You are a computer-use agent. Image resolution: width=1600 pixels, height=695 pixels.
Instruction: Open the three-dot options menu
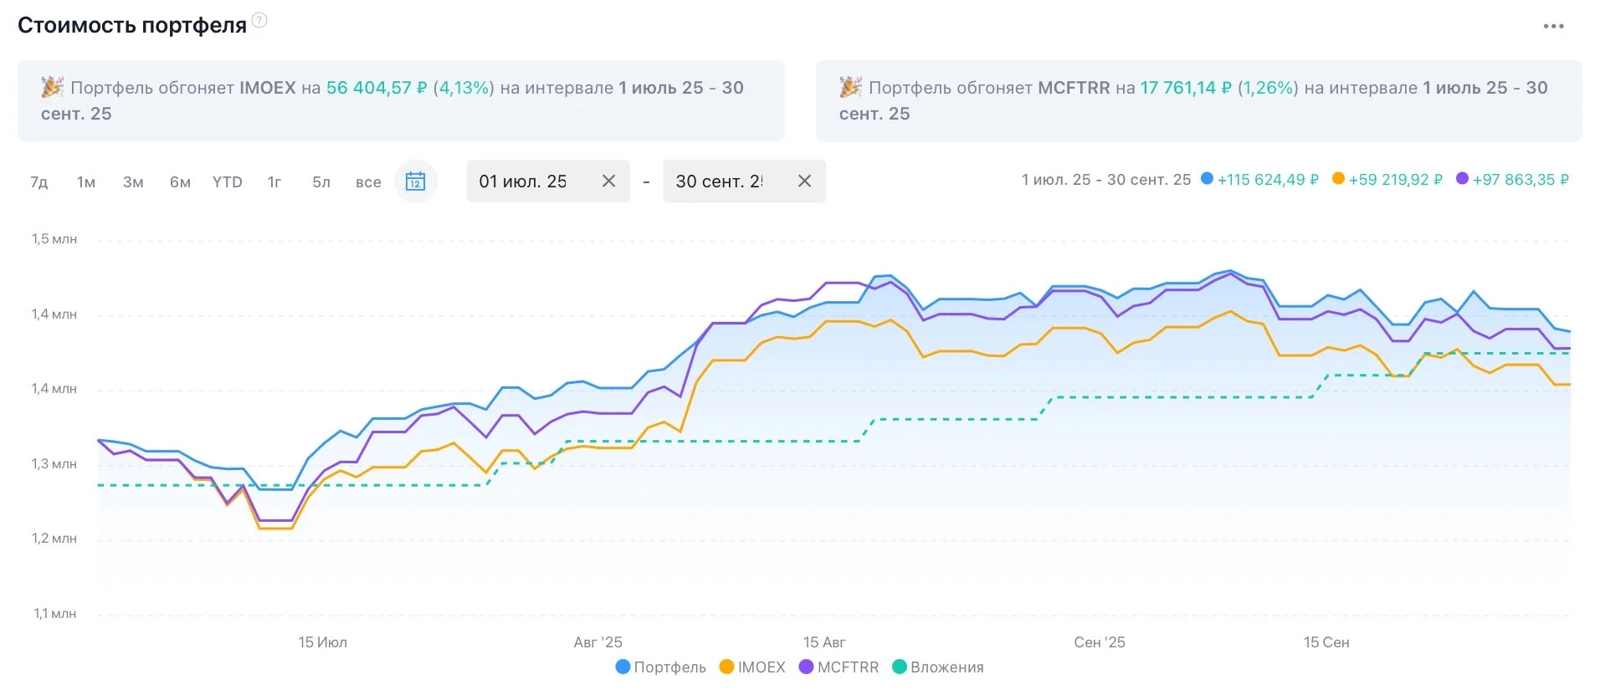coord(1553,26)
